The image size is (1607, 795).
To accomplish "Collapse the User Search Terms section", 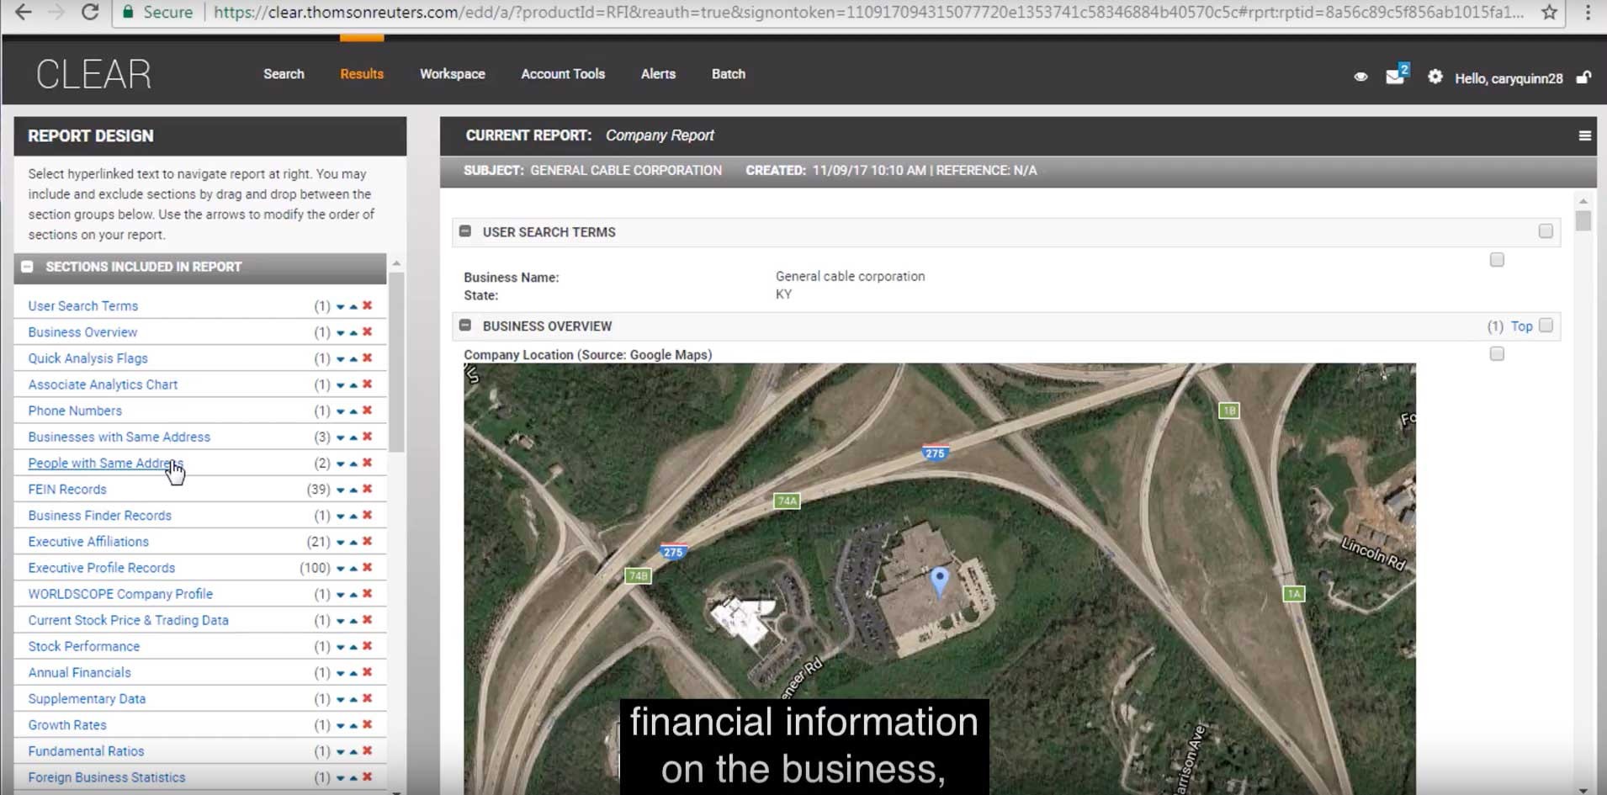I will point(465,231).
